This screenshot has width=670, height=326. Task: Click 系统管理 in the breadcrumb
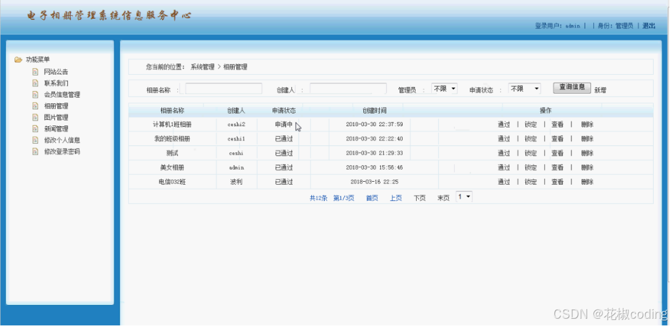coord(203,67)
